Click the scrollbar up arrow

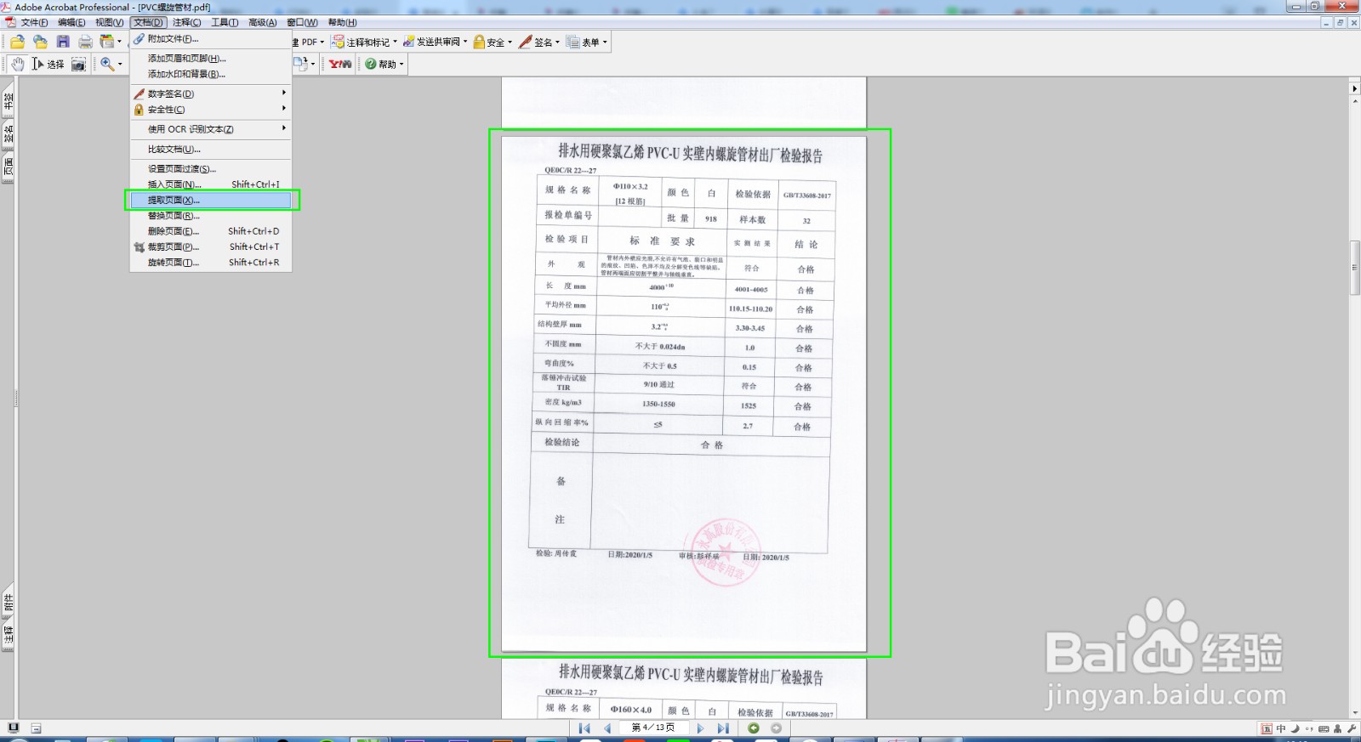coord(1355,101)
